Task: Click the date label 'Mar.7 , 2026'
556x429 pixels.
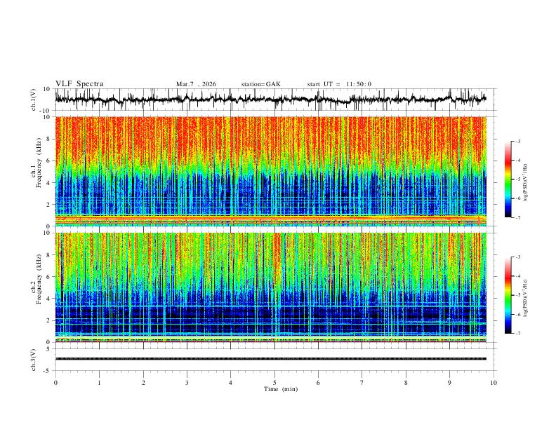Action: click(x=196, y=84)
